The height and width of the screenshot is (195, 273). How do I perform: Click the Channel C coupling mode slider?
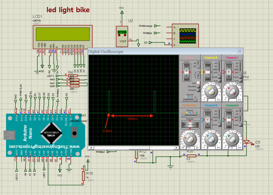click(241, 68)
